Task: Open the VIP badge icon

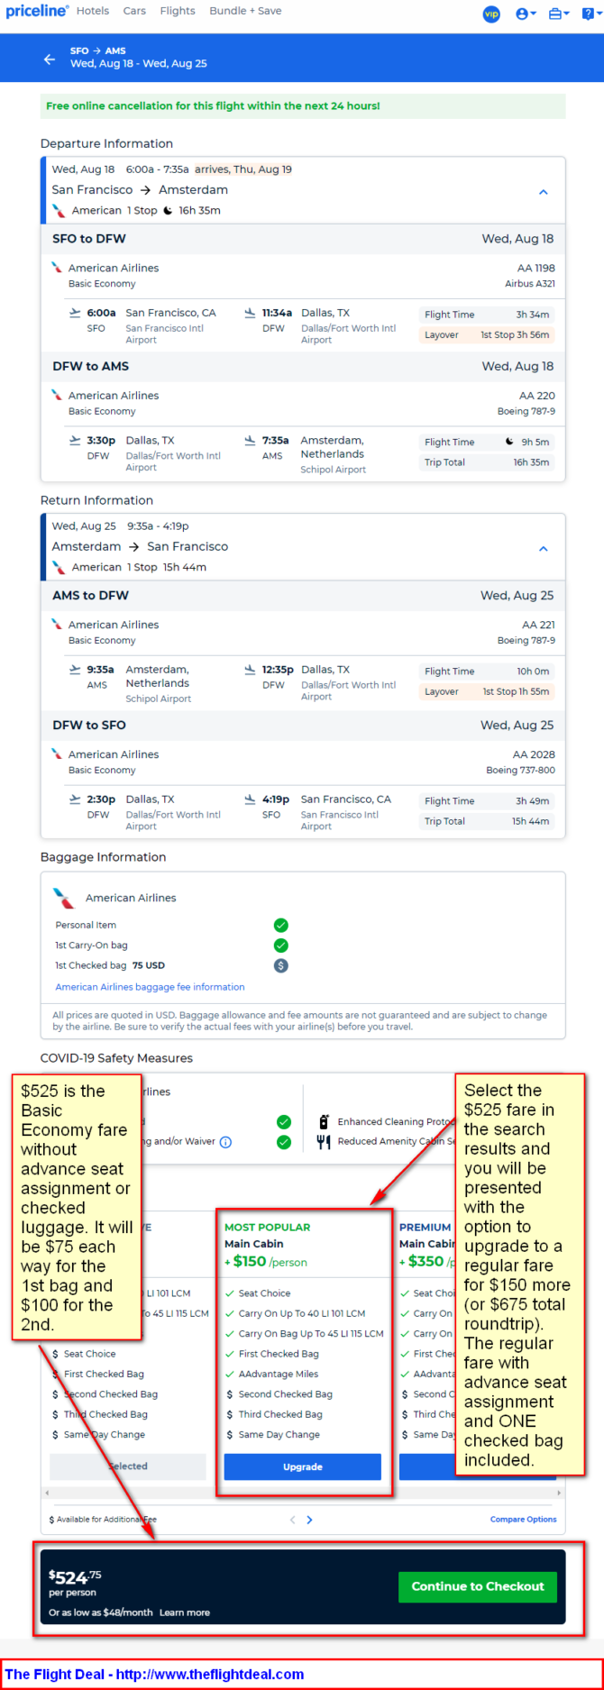Action: 491,14
